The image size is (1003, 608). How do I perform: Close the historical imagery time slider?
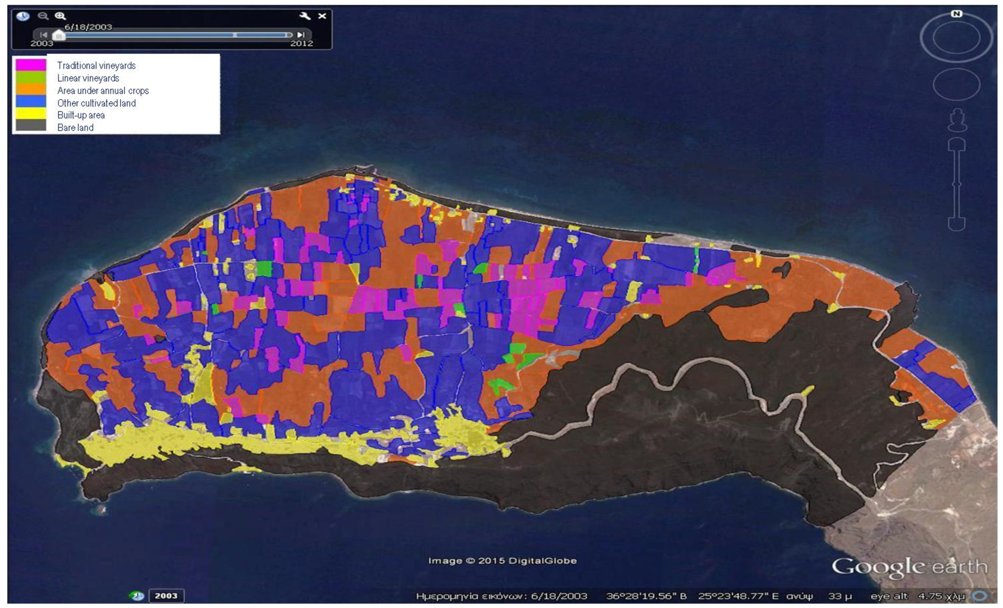pyautogui.click(x=322, y=16)
